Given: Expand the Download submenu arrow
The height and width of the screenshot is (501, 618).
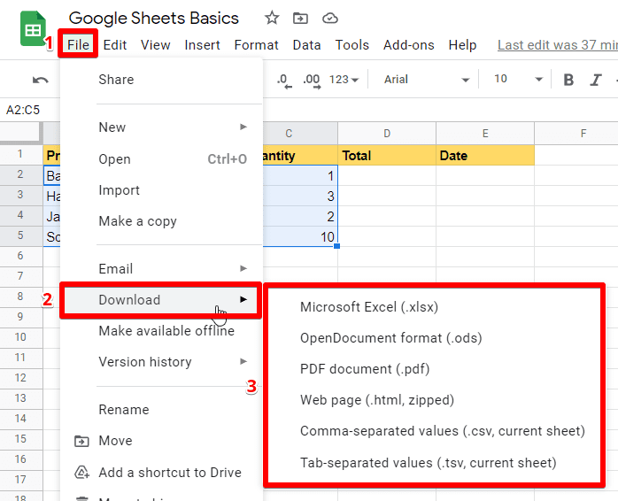Looking at the screenshot, I should point(243,299).
